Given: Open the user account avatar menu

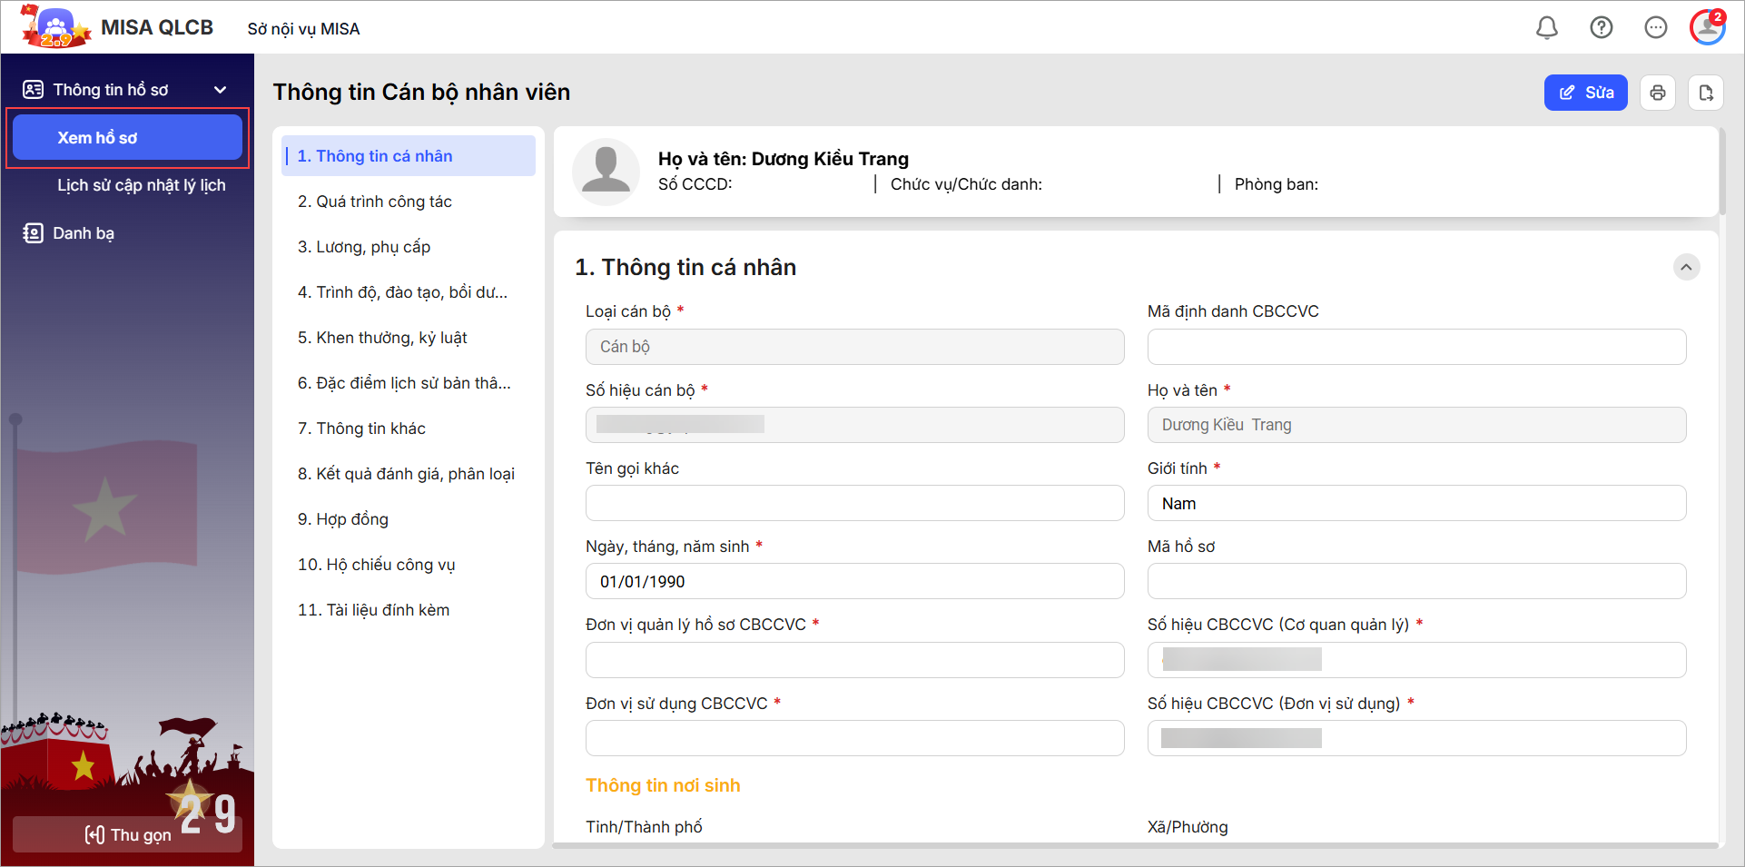Looking at the screenshot, I should [x=1707, y=27].
